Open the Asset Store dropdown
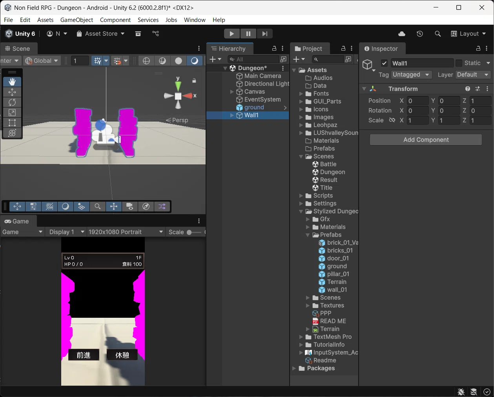 pos(100,34)
